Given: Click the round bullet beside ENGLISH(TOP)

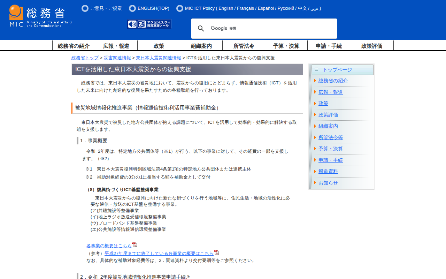Looking at the screenshot, I should pos(132,8).
